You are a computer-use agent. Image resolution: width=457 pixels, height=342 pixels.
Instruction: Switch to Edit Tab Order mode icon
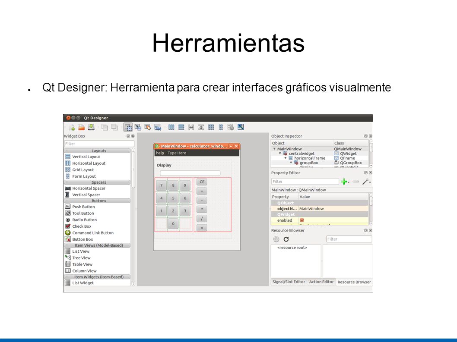coord(158,127)
